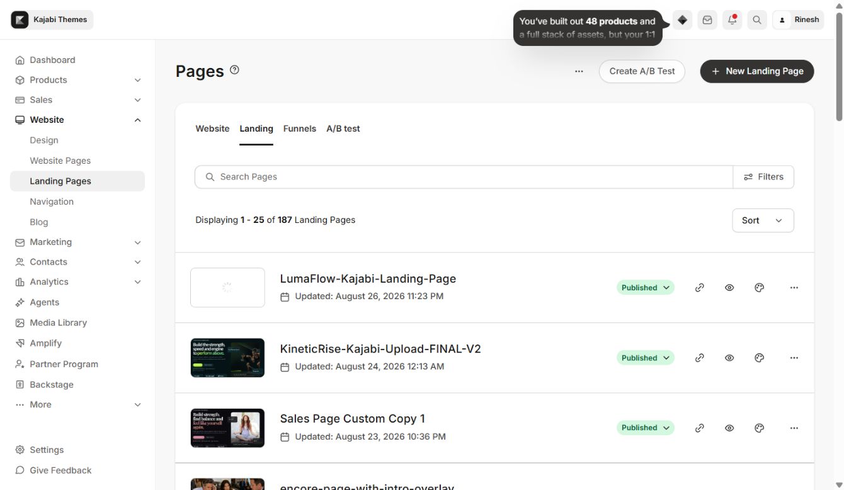
Task: Open the Filters button
Action: pos(763,177)
